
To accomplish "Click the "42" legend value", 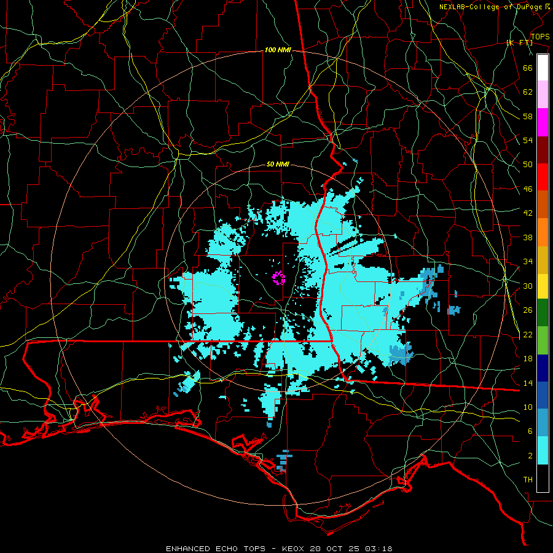I will point(528,213).
